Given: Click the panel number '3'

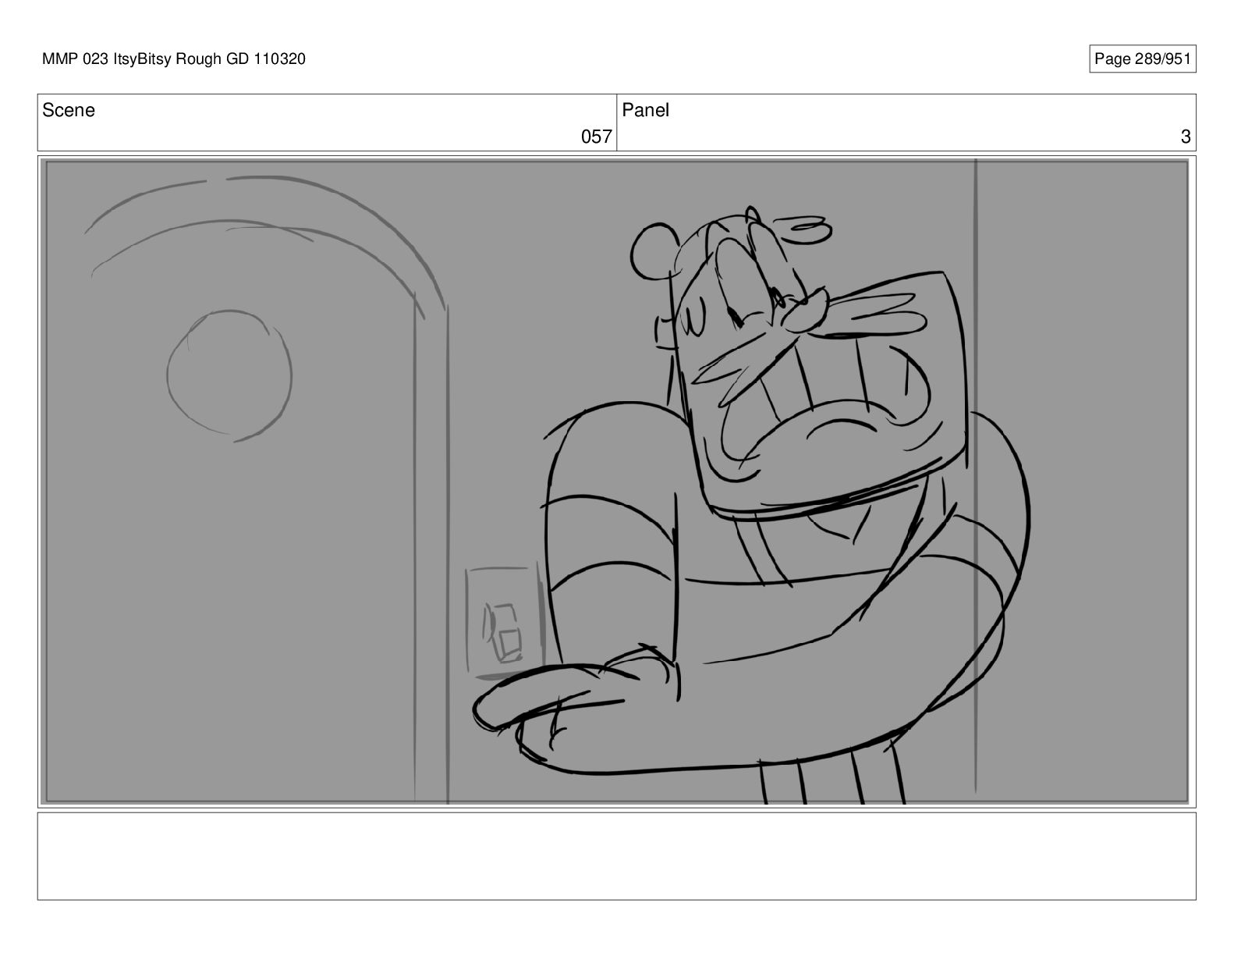Looking at the screenshot, I should point(1186,137).
